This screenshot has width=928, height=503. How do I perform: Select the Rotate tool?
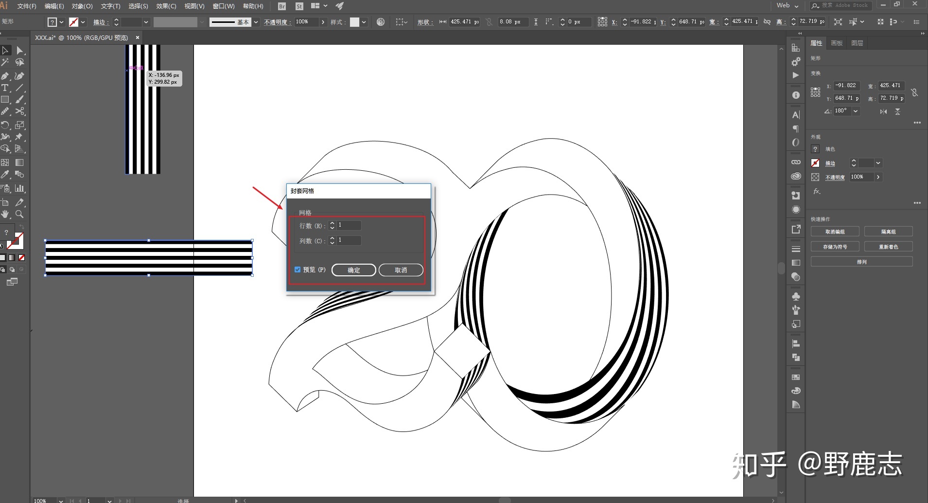[5, 125]
